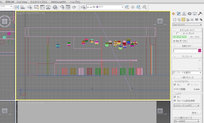Select the Space Warps category icon
This screenshot has height=123, width=204.
[197, 20]
